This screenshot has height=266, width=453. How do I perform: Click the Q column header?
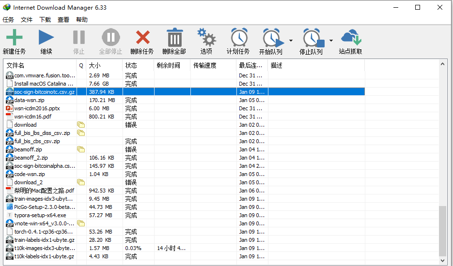click(81, 65)
